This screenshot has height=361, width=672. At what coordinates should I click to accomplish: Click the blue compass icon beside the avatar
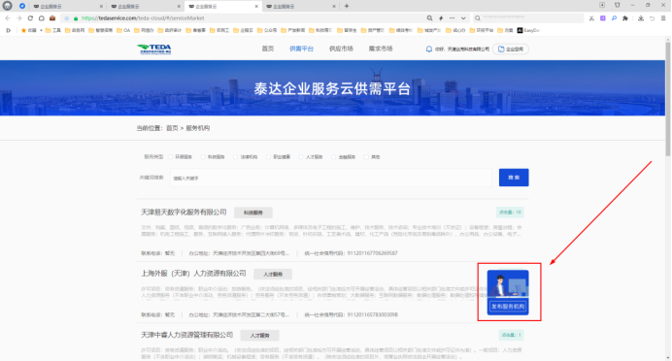point(22,6)
